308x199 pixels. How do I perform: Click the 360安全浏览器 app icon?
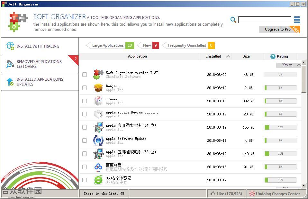pos(98,180)
